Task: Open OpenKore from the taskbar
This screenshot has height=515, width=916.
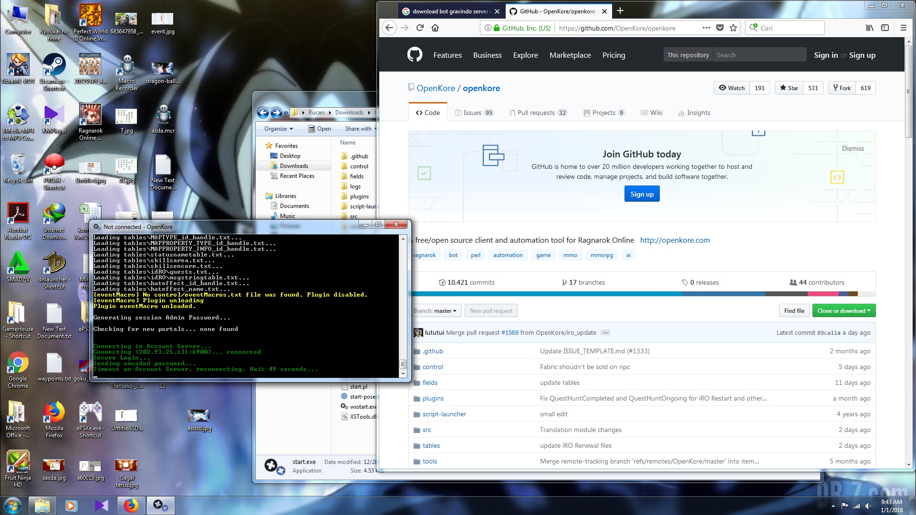Action: [x=160, y=505]
